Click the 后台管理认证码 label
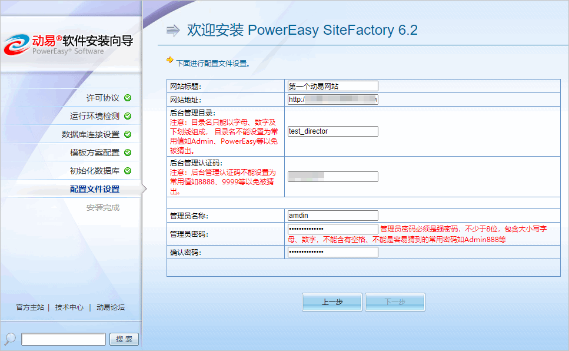The width and height of the screenshot is (569, 351). point(197,163)
